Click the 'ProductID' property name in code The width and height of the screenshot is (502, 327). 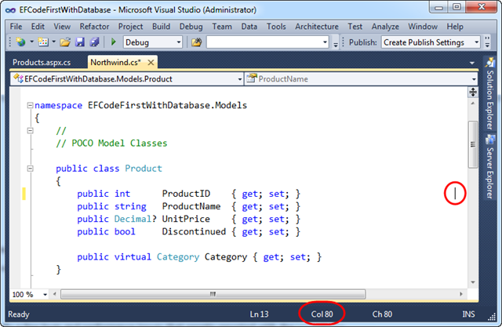(x=186, y=194)
